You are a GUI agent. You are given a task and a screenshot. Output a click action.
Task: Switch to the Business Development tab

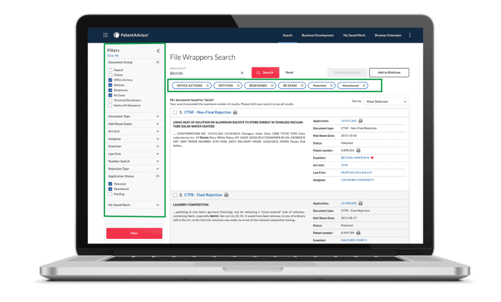(x=318, y=35)
